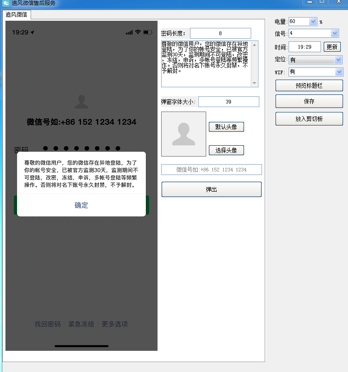
Task: Focus the 密码长度 input field
Action: click(220, 33)
